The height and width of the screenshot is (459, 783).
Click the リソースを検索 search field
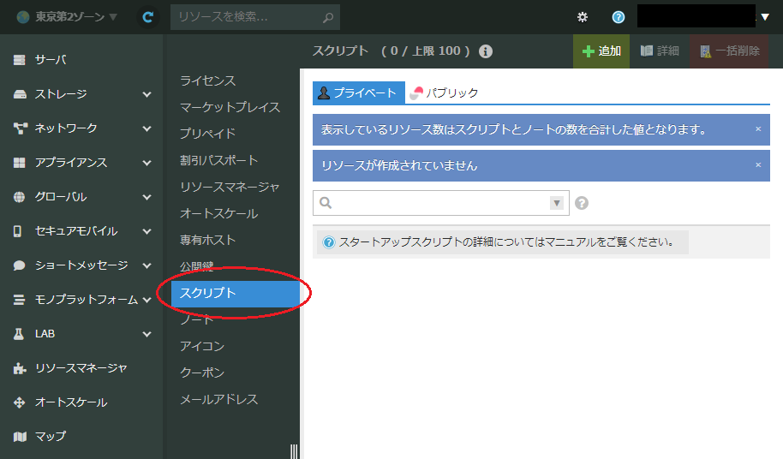(x=247, y=17)
